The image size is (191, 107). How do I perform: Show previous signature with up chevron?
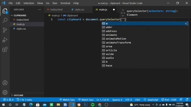coord(123,10)
